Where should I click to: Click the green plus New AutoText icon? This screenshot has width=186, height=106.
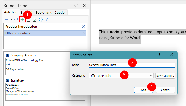22,19
